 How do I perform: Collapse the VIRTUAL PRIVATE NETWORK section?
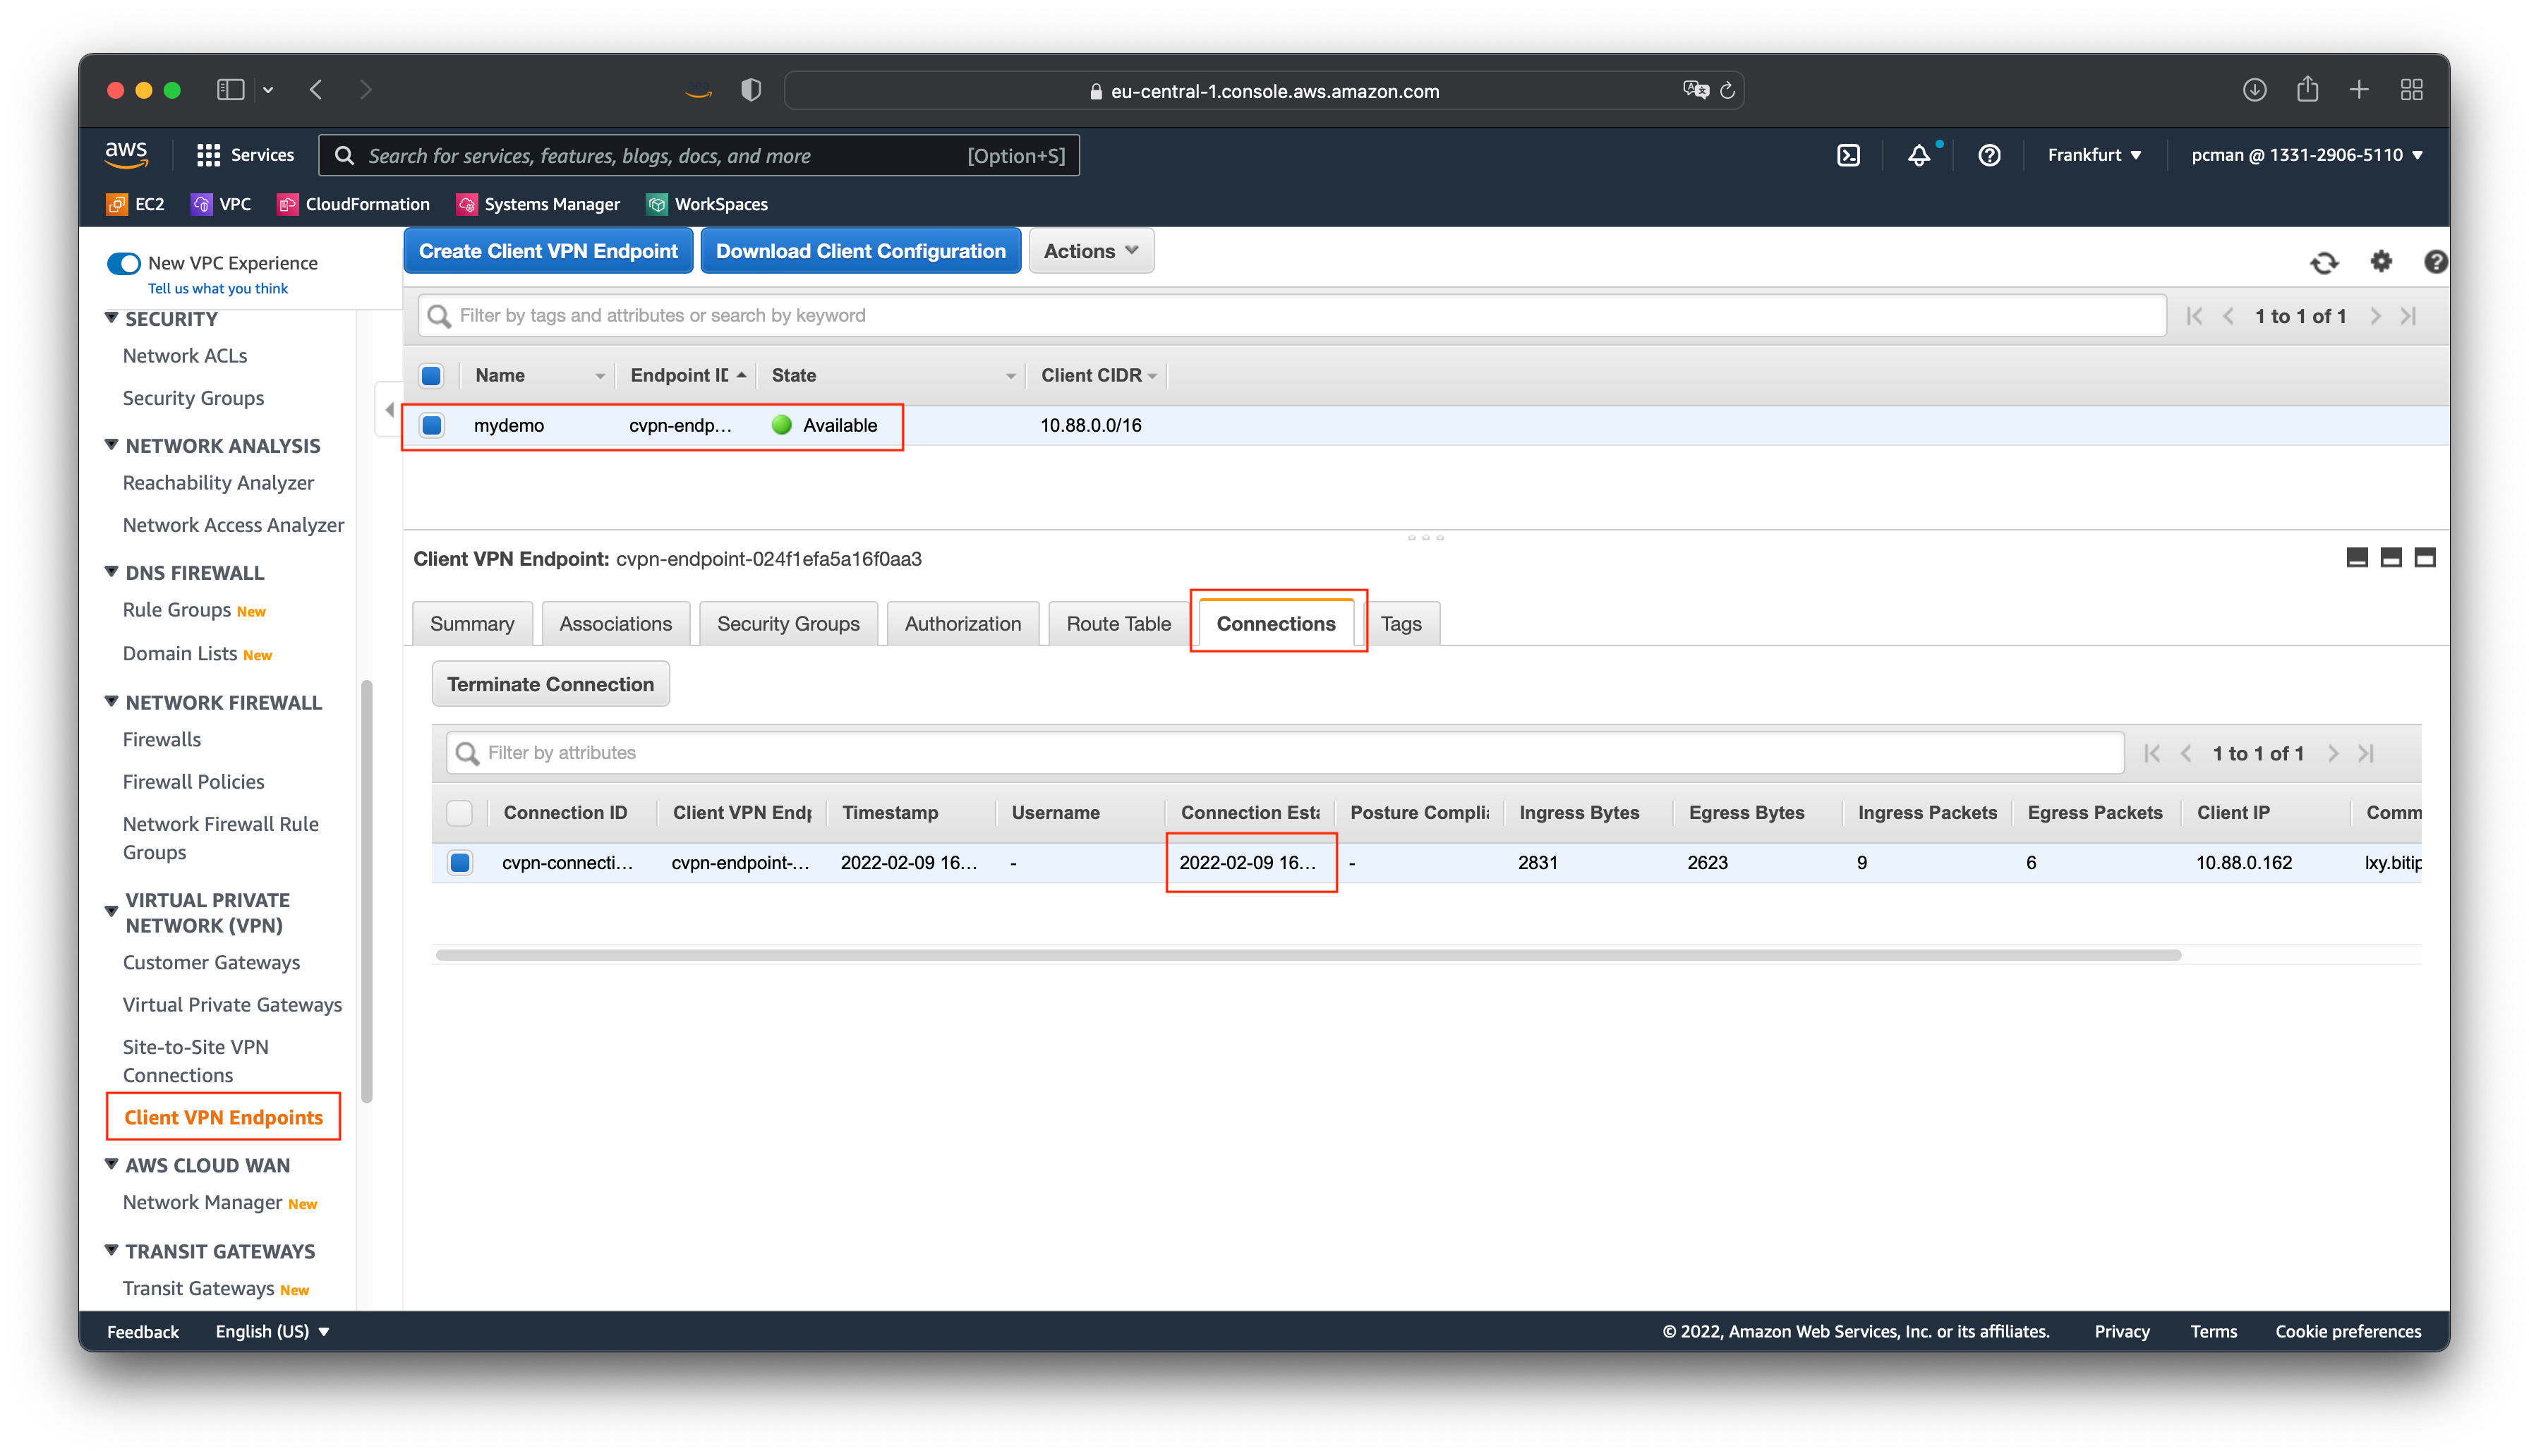click(111, 912)
